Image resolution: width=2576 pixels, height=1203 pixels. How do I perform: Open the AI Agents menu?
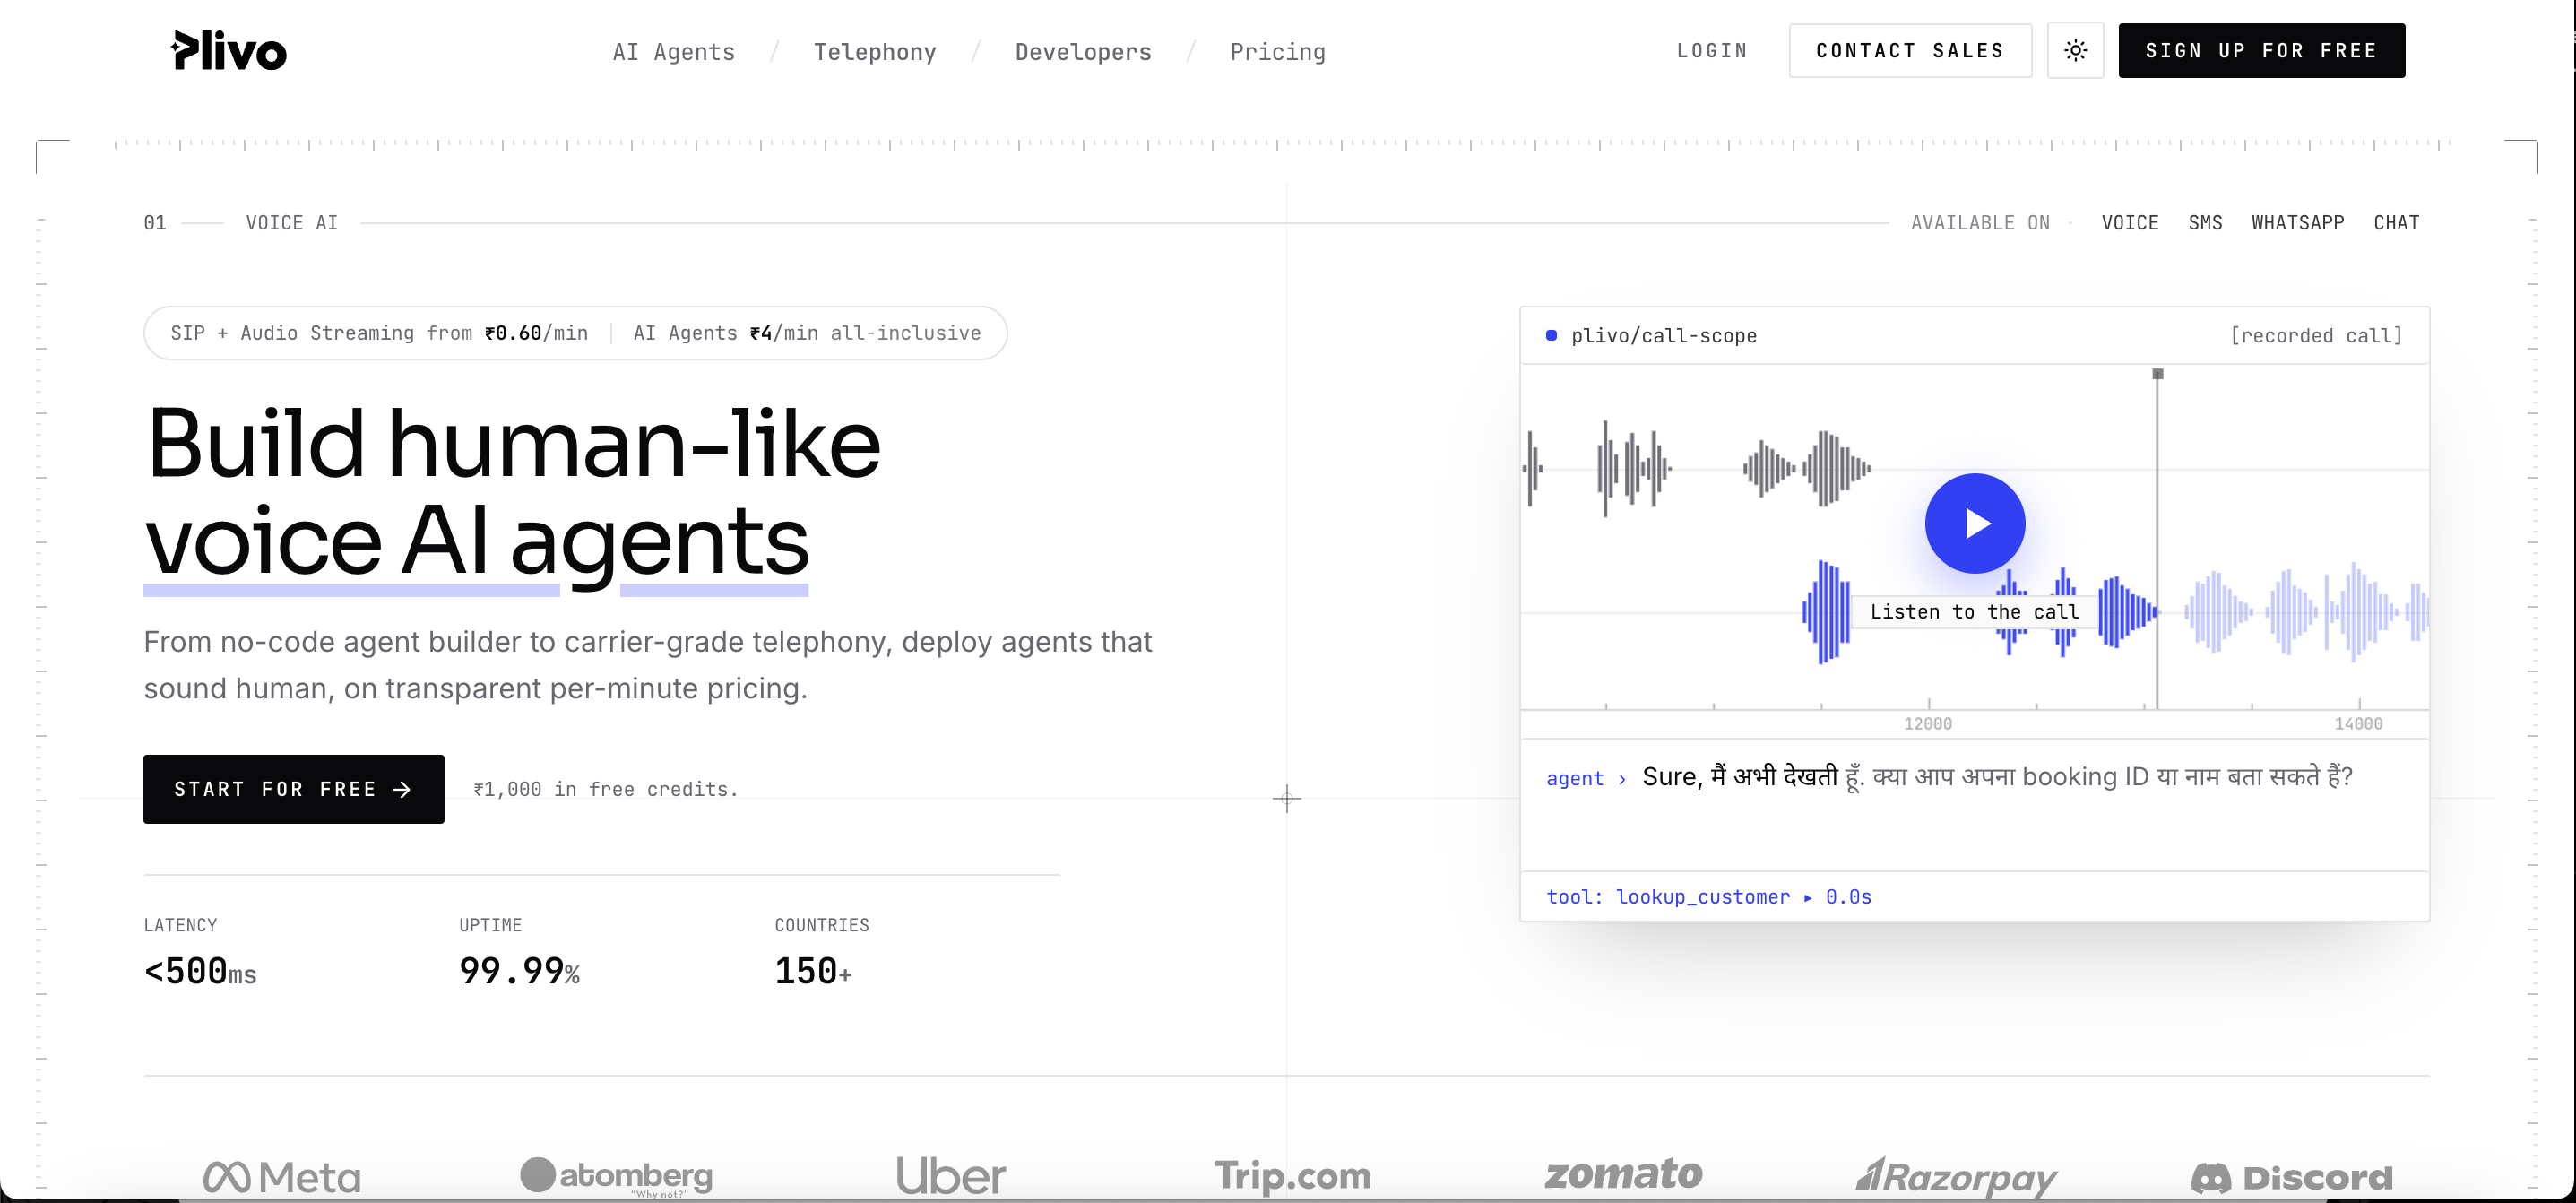[673, 52]
